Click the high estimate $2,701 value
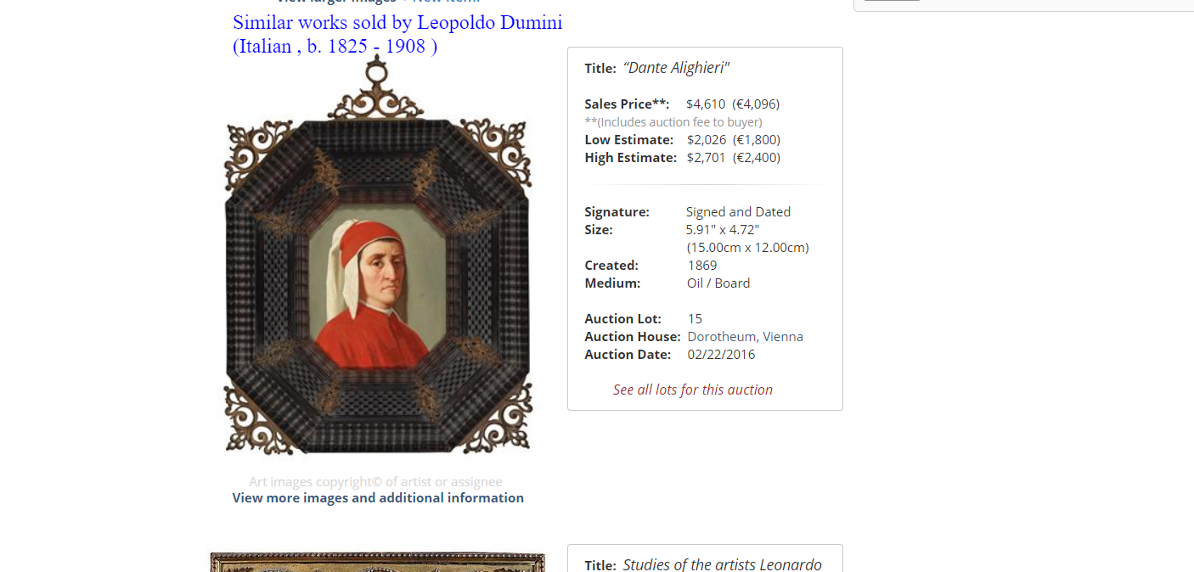The image size is (1194, 572). (x=707, y=158)
